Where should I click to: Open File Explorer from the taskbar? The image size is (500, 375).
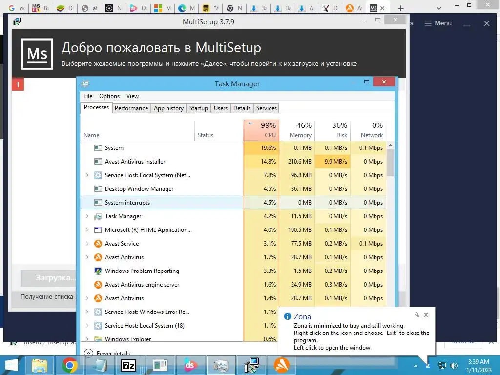(39, 365)
